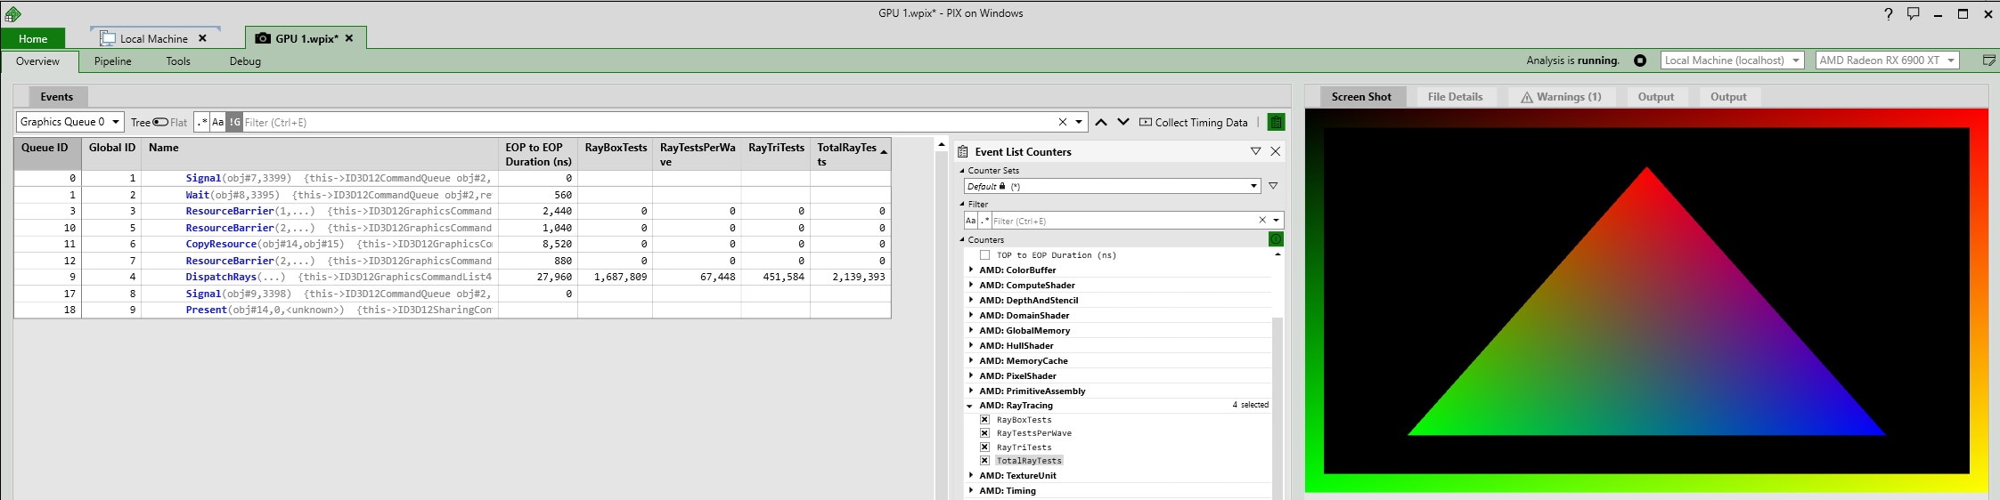2000x500 pixels.
Task: Click the Events filter text field
Action: point(641,123)
